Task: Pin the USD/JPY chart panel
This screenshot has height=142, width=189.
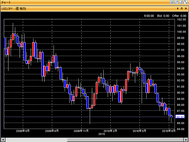Action: click(x=178, y=8)
